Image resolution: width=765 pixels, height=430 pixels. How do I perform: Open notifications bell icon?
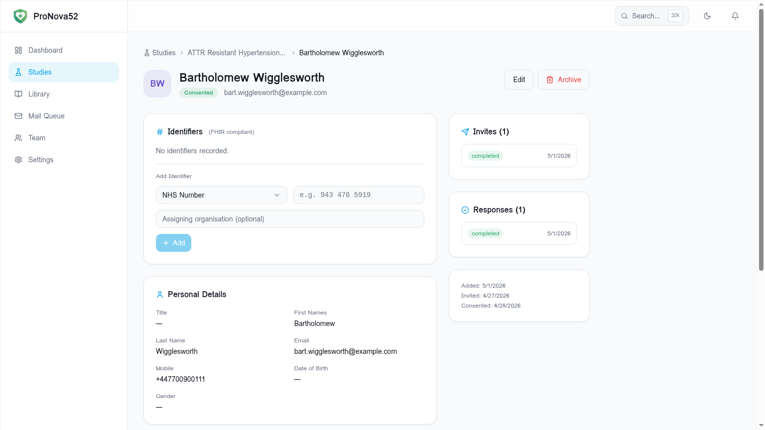pos(735,16)
